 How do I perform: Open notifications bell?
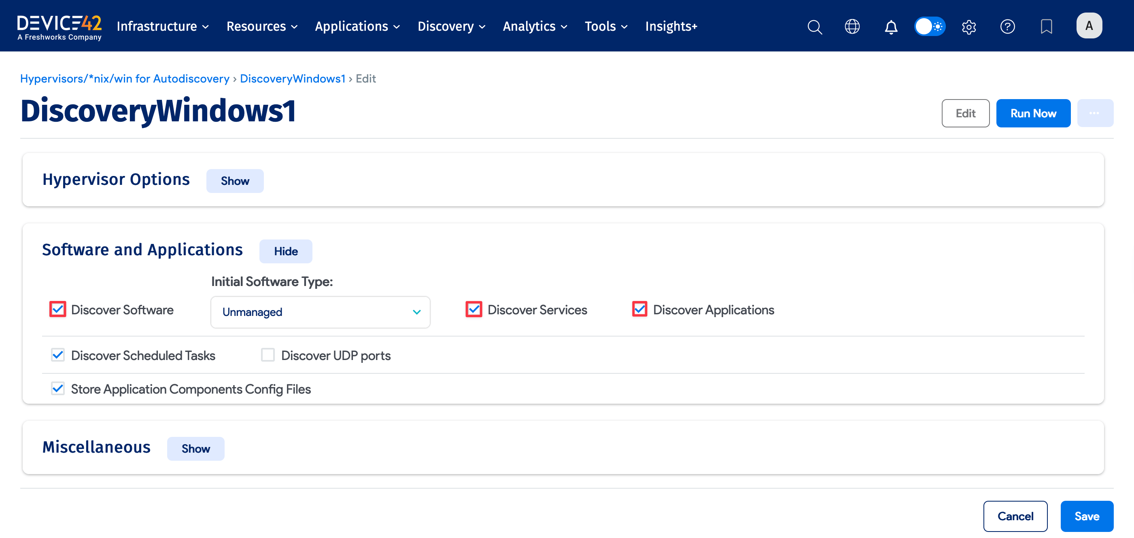coord(890,26)
